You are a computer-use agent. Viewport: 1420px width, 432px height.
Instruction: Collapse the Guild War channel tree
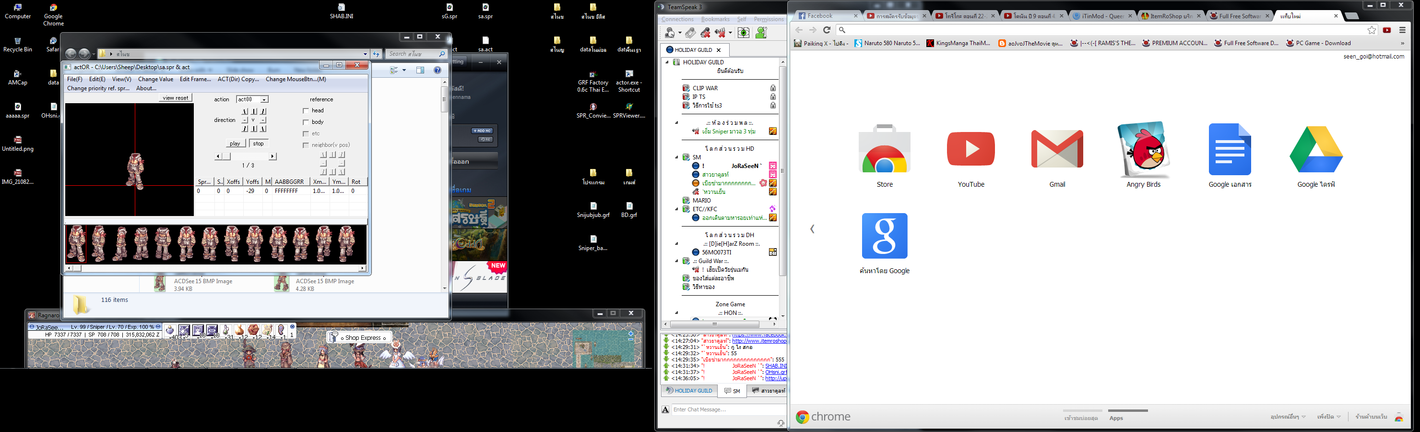point(676,261)
